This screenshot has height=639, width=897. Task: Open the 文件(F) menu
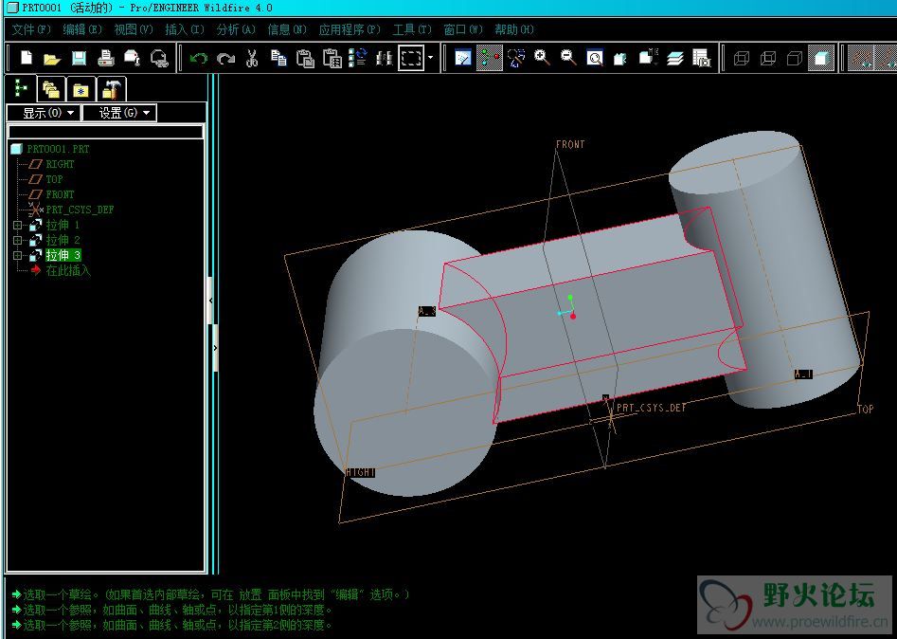(x=31, y=29)
